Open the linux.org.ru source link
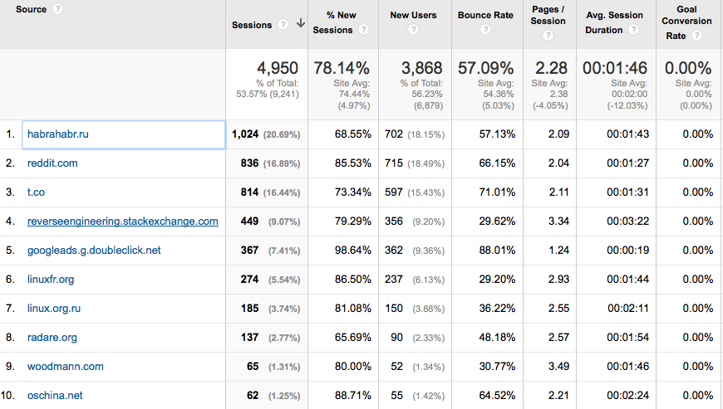The width and height of the screenshot is (723, 409). click(x=53, y=309)
